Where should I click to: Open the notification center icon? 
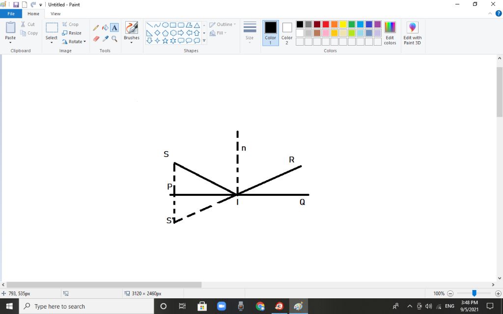490,306
